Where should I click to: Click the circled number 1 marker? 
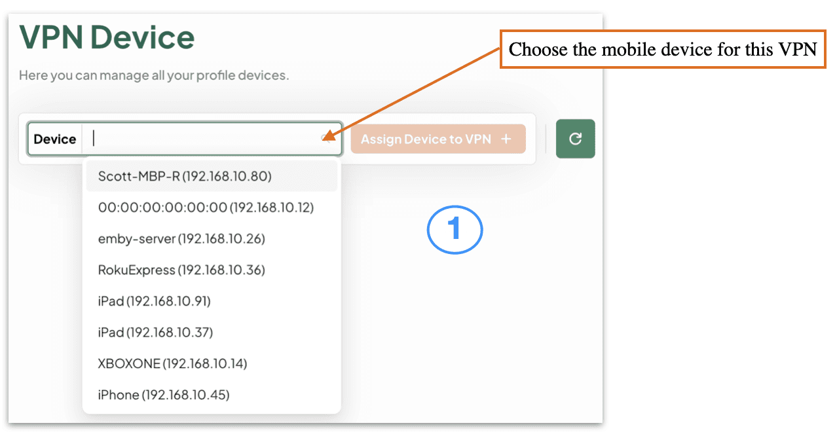click(x=455, y=230)
